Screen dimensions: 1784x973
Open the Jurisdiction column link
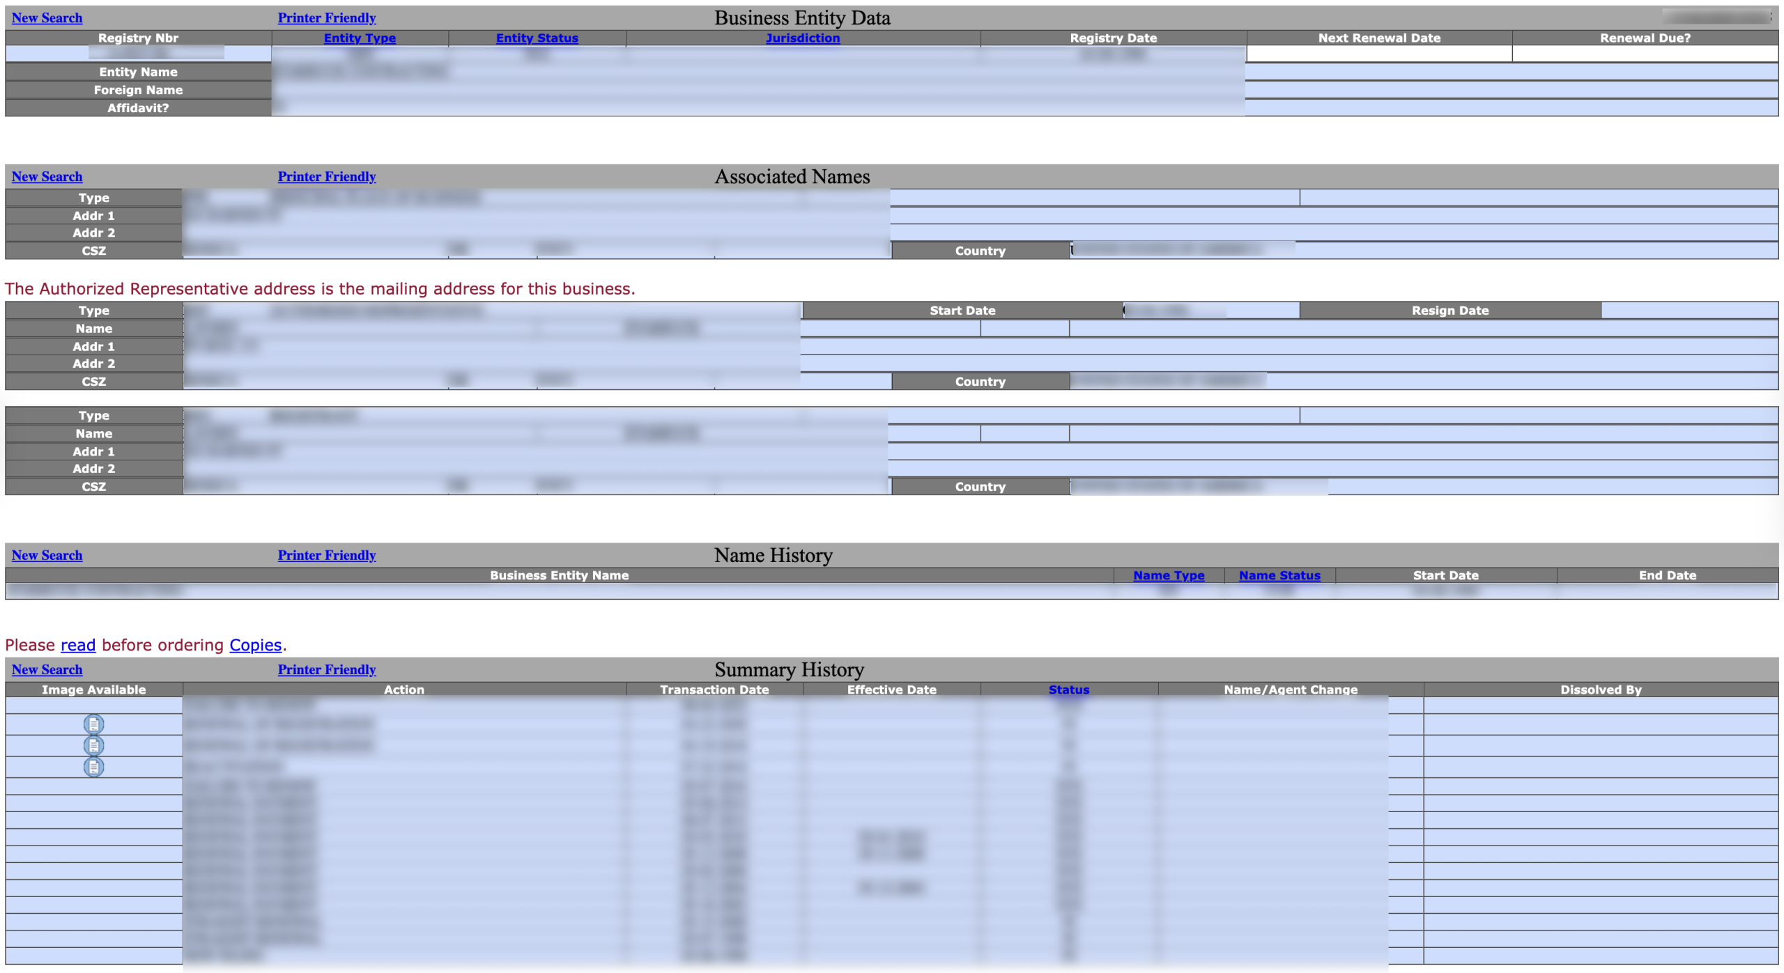[x=802, y=38]
